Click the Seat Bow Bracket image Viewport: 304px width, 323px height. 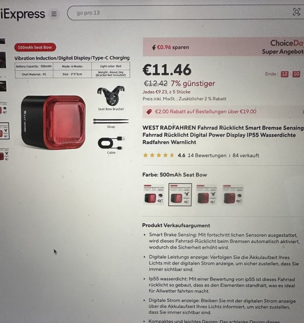111,96
